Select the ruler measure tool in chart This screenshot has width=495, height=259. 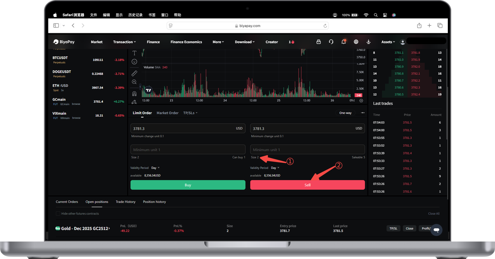click(x=134, y=73)
